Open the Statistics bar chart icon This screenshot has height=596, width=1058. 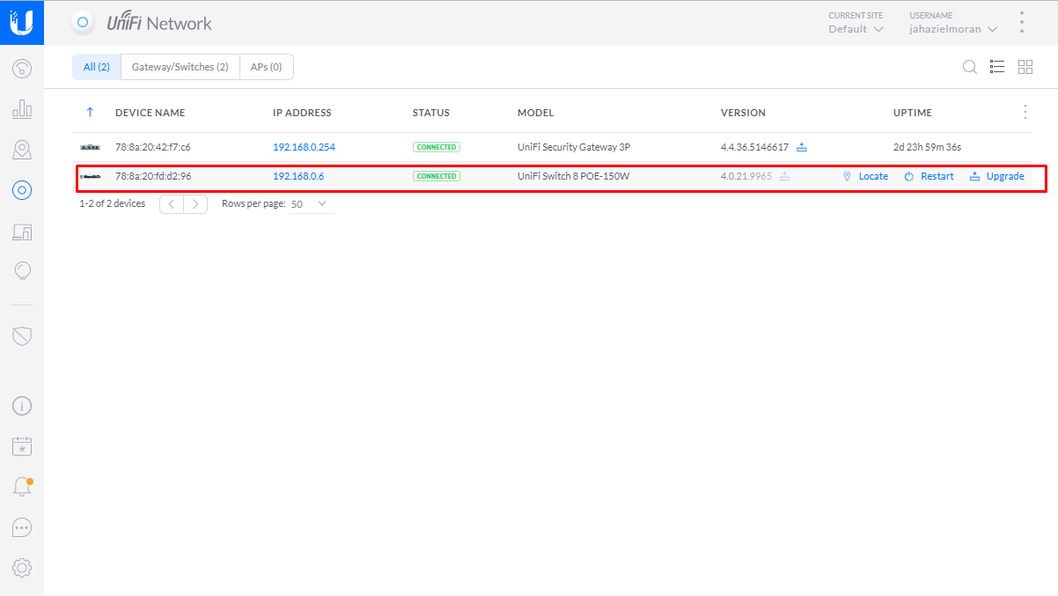[22, 109]
